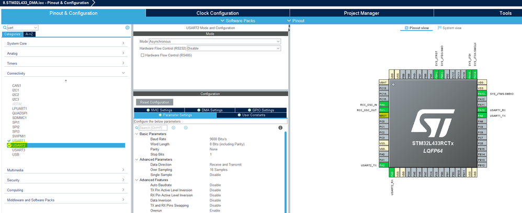Screen dimensions: 522x213
Task: Select the PB12 pin on the chip
Action: coord(481,165)
